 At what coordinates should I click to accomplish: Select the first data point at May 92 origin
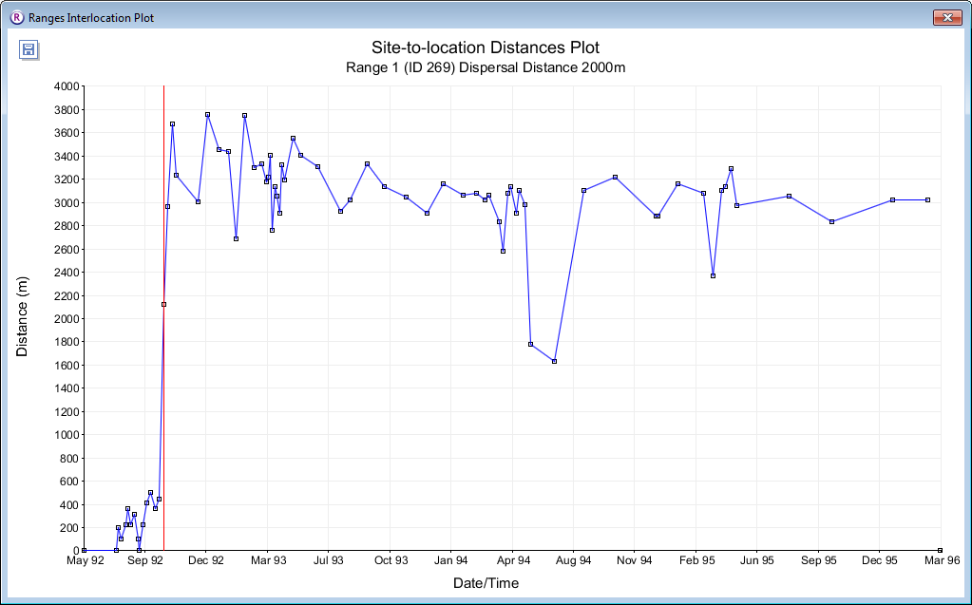pyautogui.click(x=84, y=550)
